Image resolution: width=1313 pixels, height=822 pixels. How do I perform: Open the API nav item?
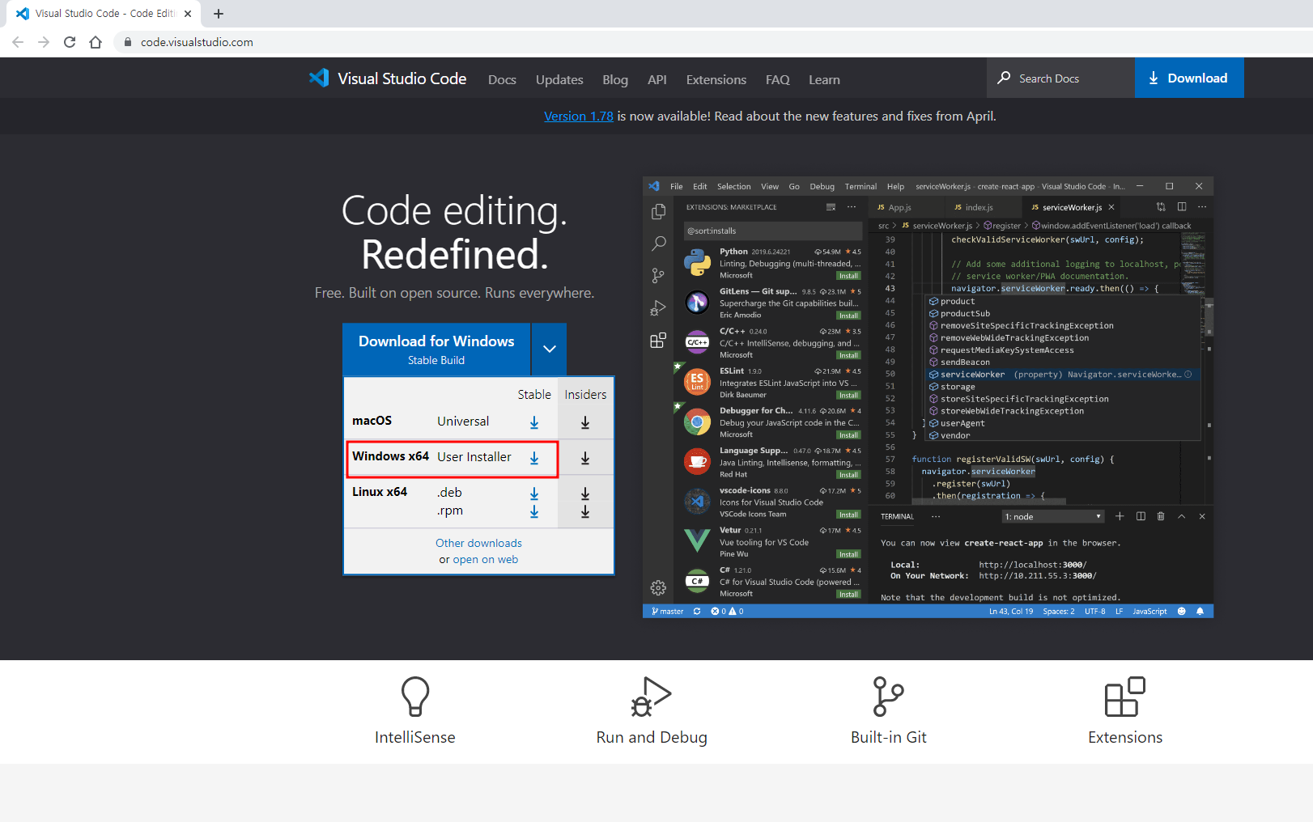pos(657,79)
